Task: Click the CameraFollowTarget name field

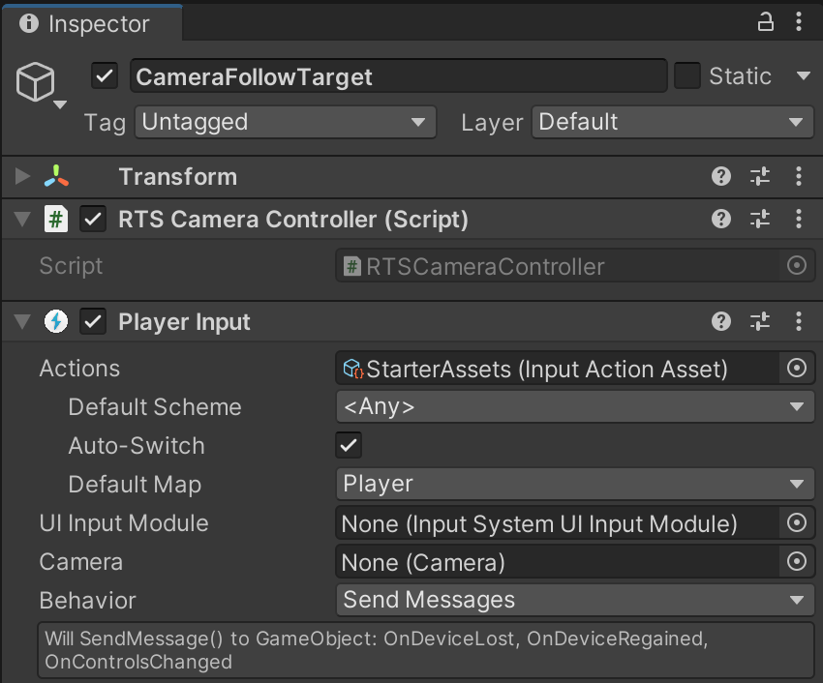Action: coord(398,76)
